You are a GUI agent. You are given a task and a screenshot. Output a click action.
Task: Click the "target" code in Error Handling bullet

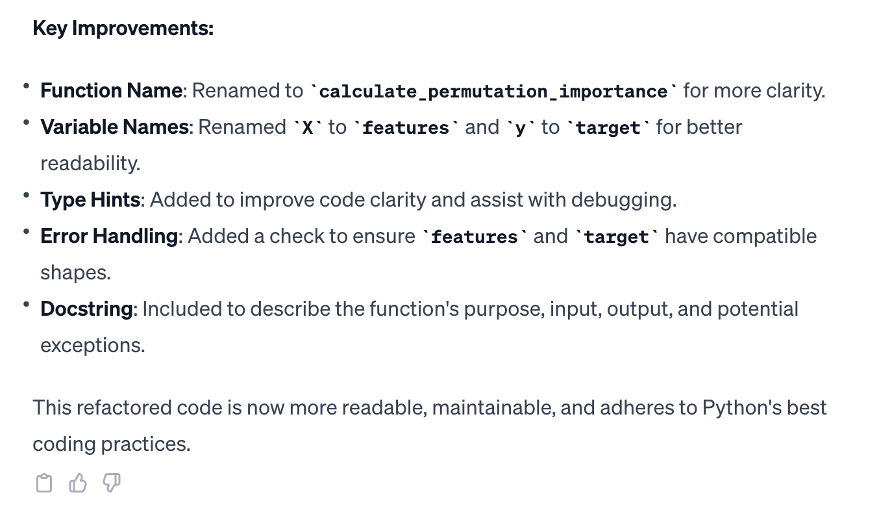coord(617,237)
